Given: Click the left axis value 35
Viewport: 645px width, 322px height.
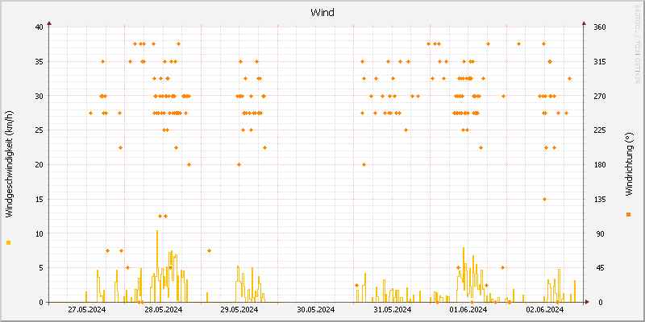Looking at the screenshot, I should (x=39, y=62).
